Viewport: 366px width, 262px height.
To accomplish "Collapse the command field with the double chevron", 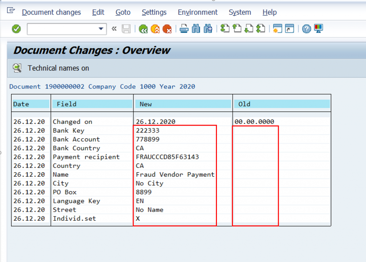I will 114,29.
